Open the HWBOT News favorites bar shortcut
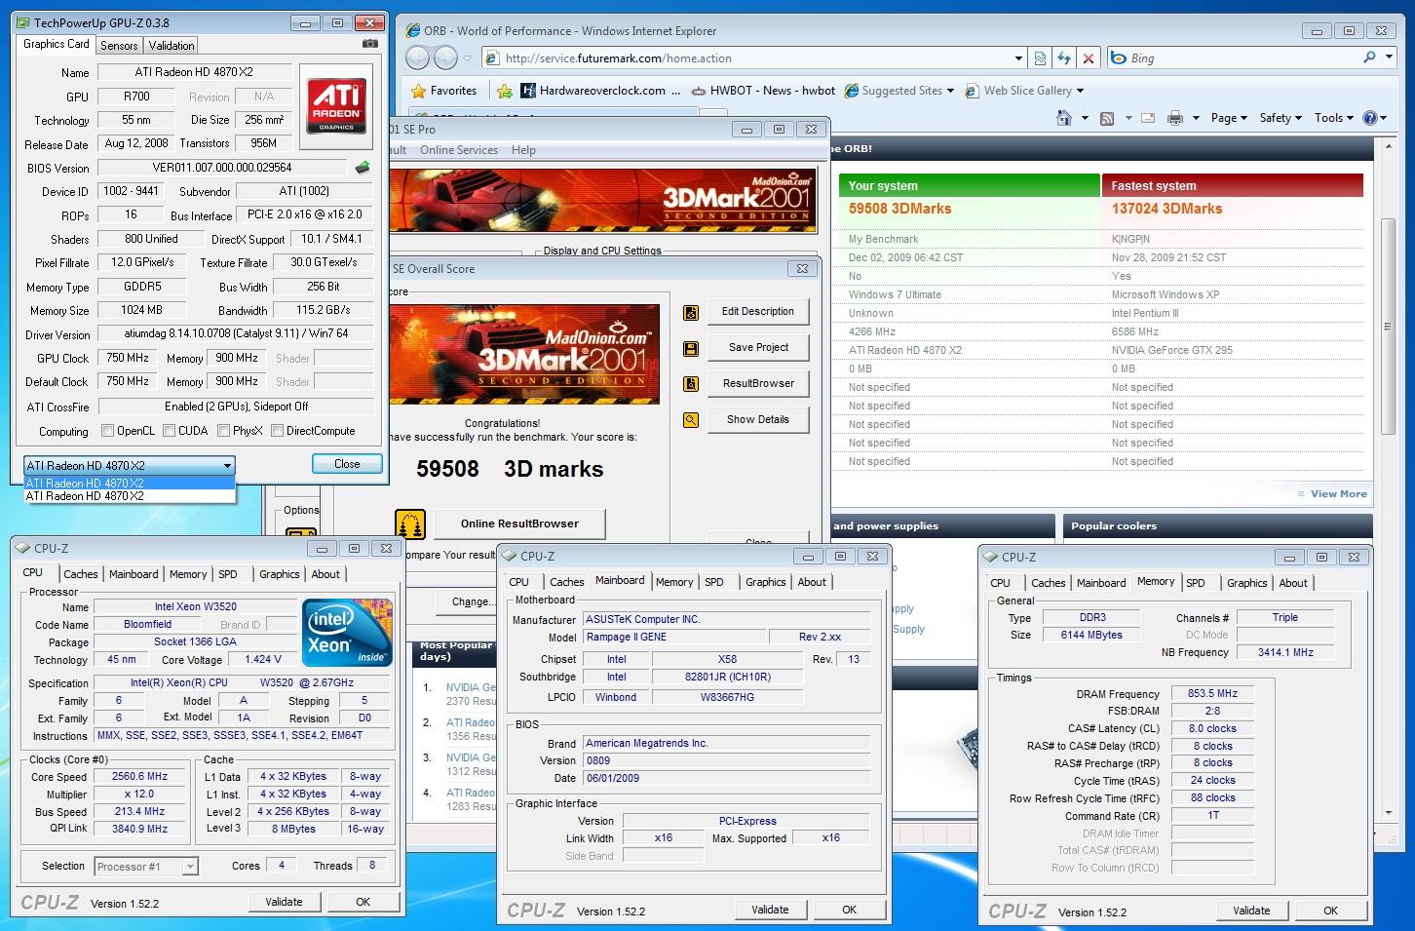The width and height of the screenshot is (1415, 931). pos(763,91)
